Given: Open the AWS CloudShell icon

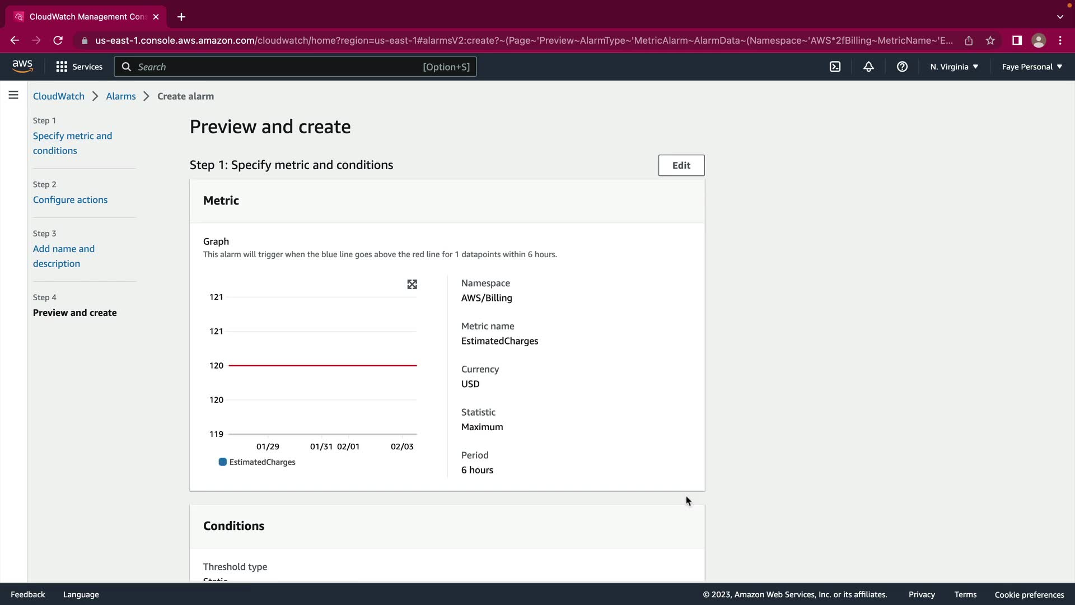Looking at the screenshot, I should 835,67.
